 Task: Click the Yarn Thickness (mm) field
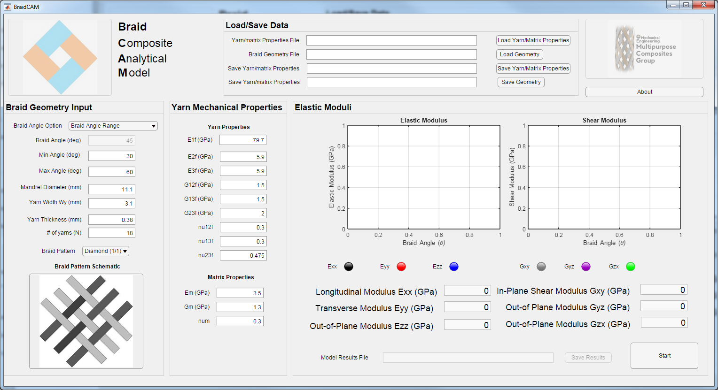[x=112, y=220]
